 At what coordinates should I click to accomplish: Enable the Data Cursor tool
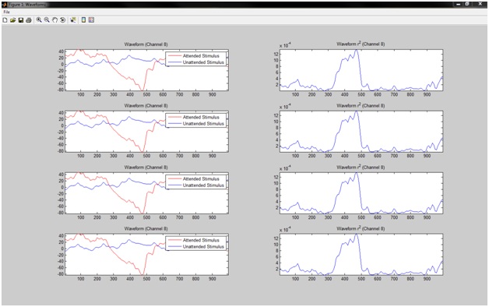pyautogui.click(x=73, y=20)
